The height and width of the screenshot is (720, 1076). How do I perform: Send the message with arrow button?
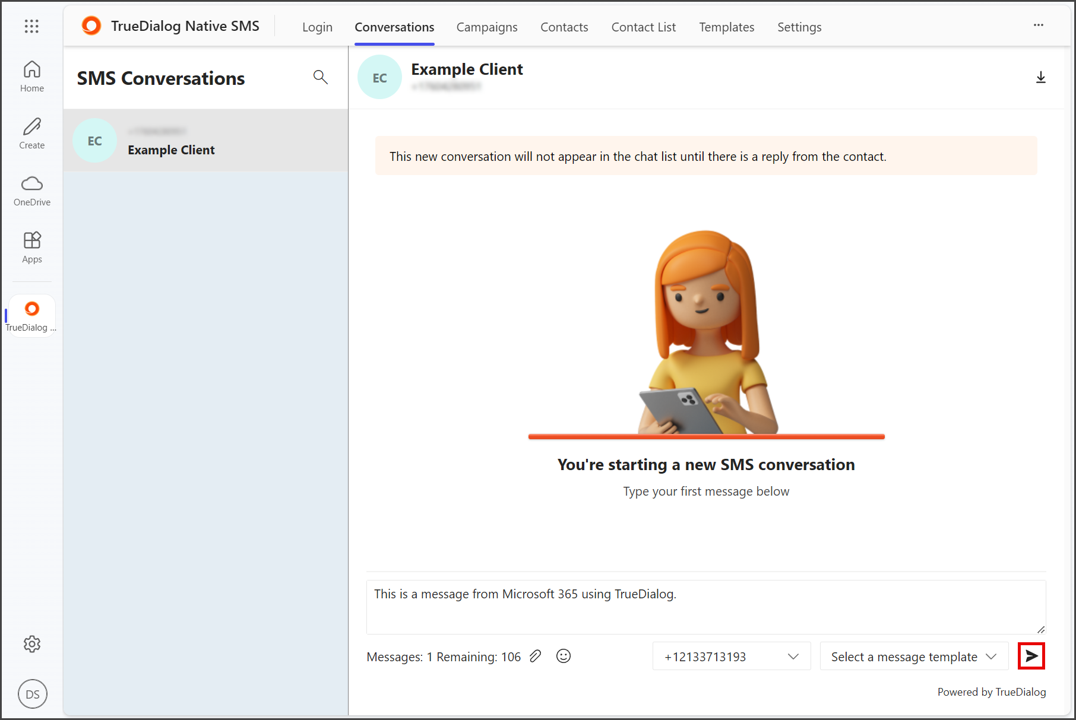[x=1031, y=656]
